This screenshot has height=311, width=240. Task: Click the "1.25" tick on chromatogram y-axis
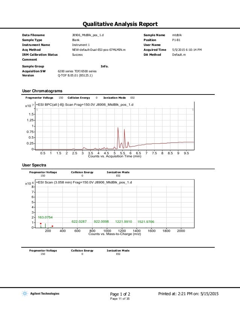[30, 120]
